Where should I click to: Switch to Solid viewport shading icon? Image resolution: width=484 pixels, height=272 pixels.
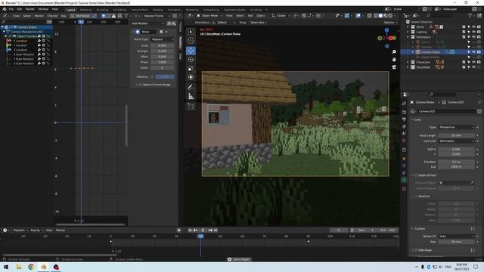coord(380,15)
